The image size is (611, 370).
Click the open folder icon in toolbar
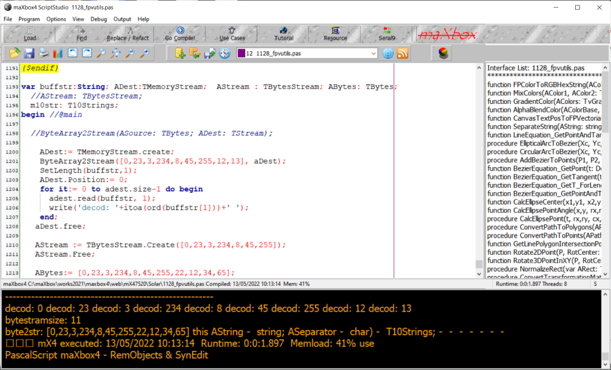(x=14, y=54)
